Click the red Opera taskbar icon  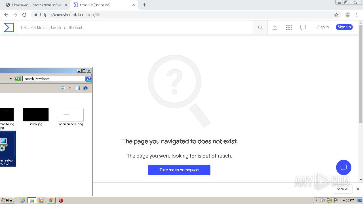pyautogui.click(x=61, y=200)
